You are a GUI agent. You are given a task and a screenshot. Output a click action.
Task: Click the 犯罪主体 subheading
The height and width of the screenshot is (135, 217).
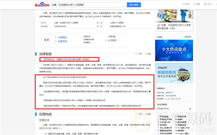coord(44,120)
